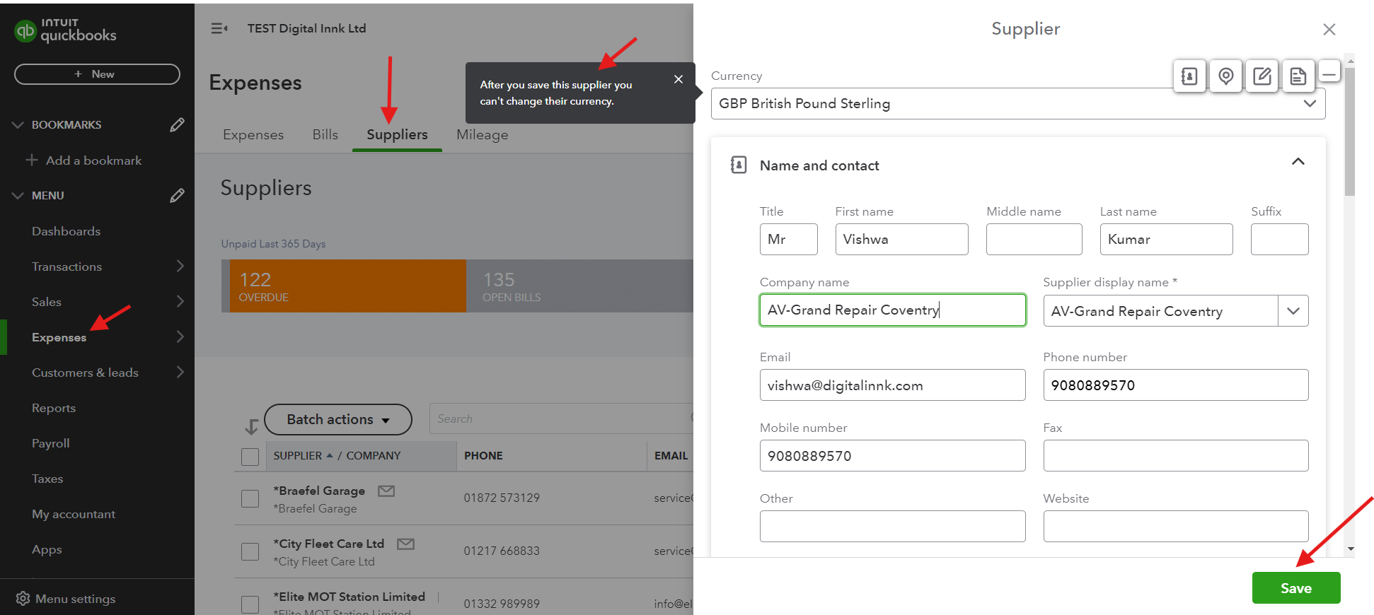
Task: Minimize the section shortcut toolbar
Action: (x=1329, y=72)
